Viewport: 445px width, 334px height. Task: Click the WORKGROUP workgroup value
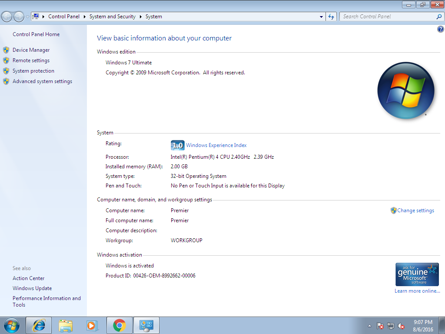click(x=186, y=240)
